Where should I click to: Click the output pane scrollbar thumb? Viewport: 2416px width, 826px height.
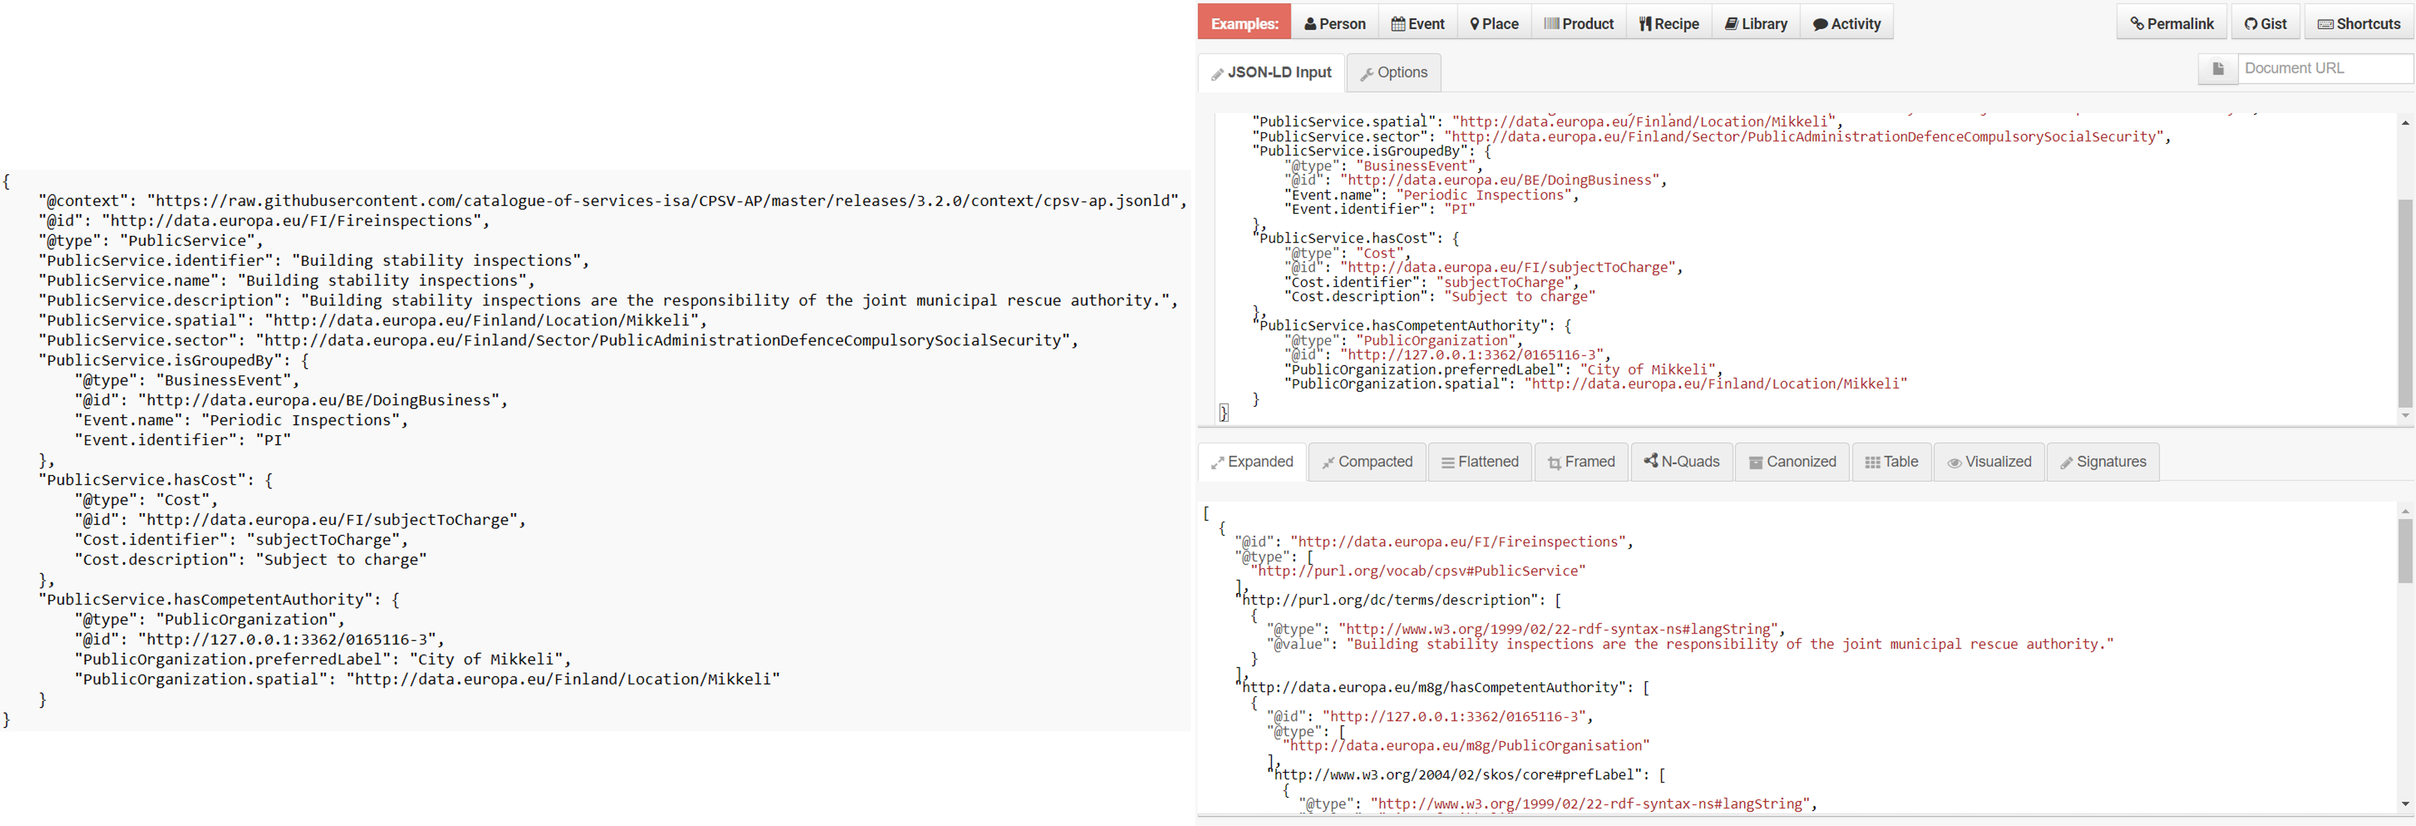2405,550
